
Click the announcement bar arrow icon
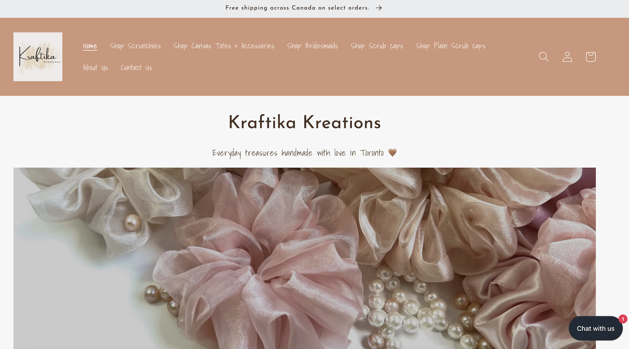coord(379,8)
